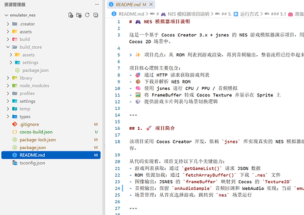Screen dimensions: 304x215
Task: Click the 项目简介 heading on line 16
Action: (165, 128)
